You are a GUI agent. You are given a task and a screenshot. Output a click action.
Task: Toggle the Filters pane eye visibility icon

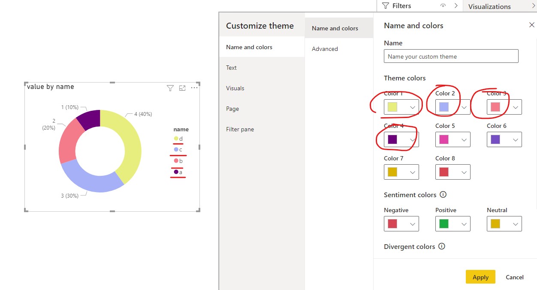pos(443,6)
